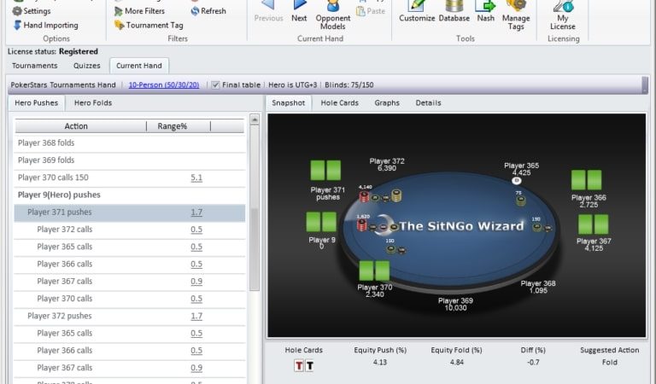
Task: Select the Player 370 calls 150 row
Action: 130,177
